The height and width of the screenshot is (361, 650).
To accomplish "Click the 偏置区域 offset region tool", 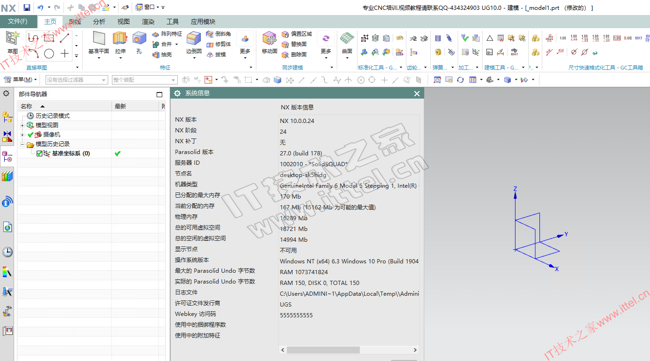I will 297,34.
